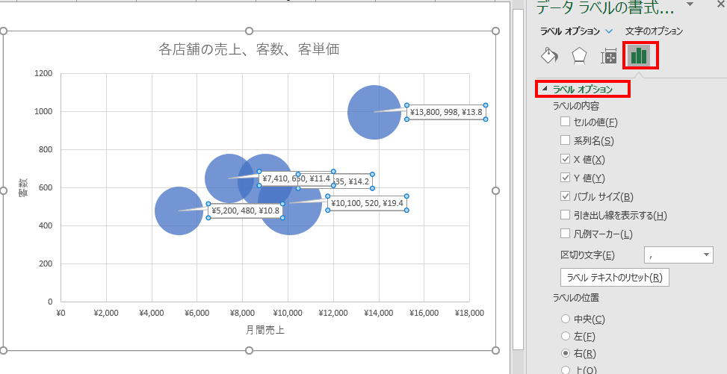Click data label ¥5,200, 480, ¥10.8
Viewport: 727px width, 374px height.
pyautogui.click(x=245, y=211)
